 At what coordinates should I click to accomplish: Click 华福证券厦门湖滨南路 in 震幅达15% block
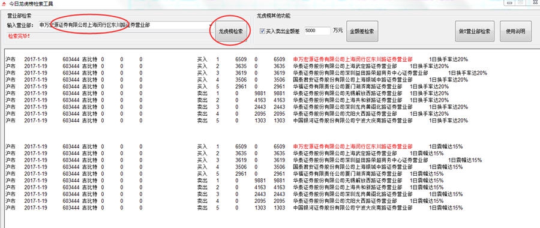[347, 173]
